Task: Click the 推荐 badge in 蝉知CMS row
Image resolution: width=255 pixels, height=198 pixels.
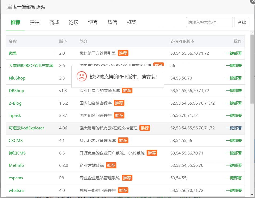Action: point(152,153)
